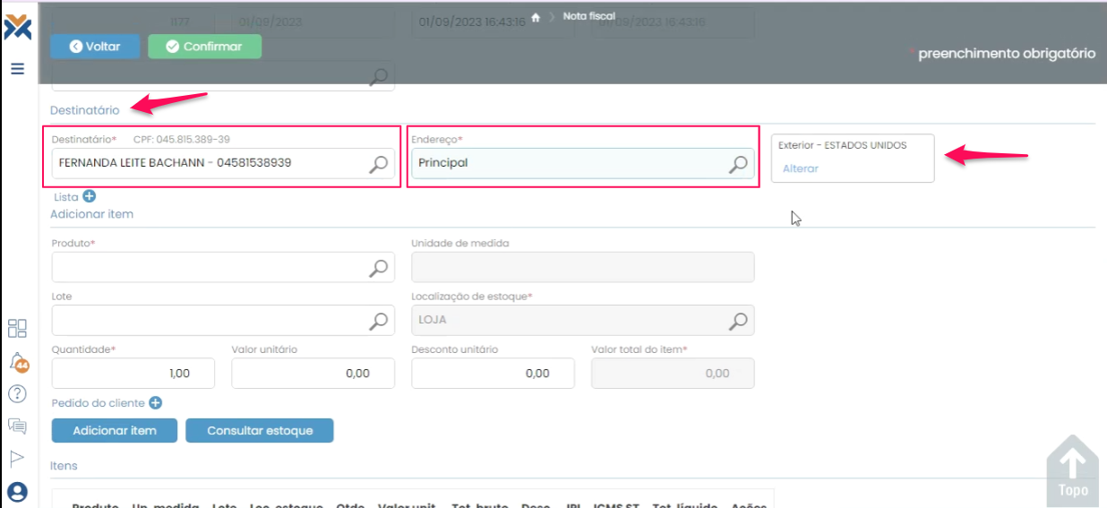Open notifications bell with 44 badge
Screen dimensions: 1107x508
click(18, 361)
